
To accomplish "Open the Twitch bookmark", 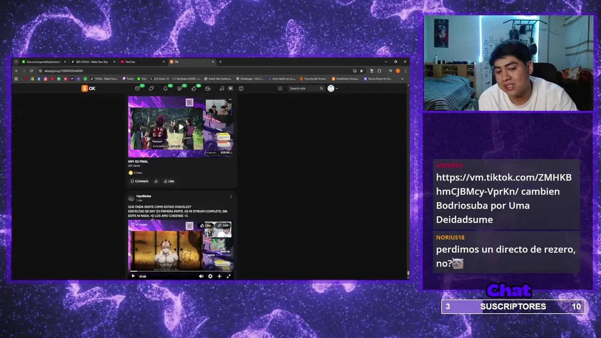I will click(128, 79).
